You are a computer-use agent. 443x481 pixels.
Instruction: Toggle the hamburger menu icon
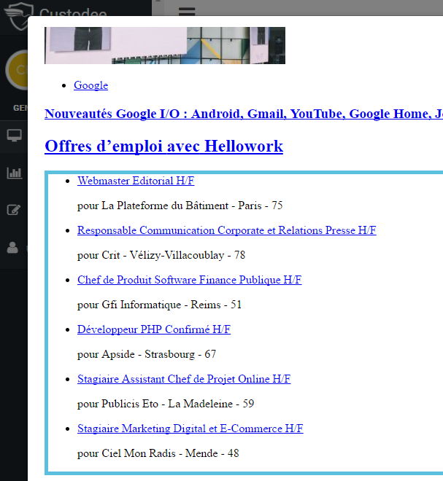[187, 12]
